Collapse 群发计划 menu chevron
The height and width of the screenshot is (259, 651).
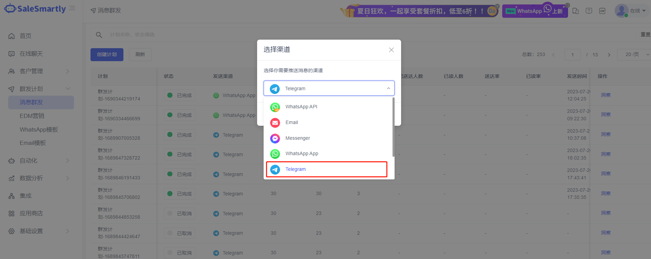68,89
